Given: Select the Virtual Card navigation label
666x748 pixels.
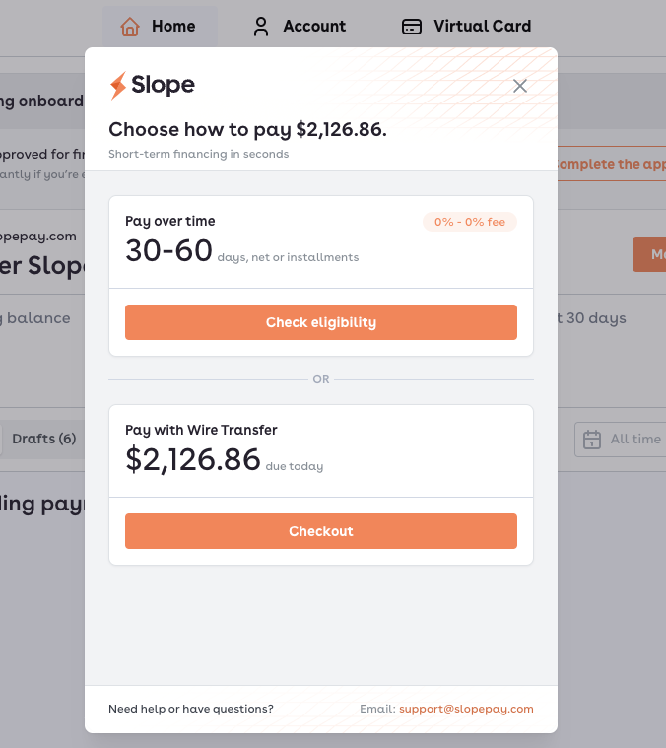Looking at the screenshot, I should tap(482, 27).
